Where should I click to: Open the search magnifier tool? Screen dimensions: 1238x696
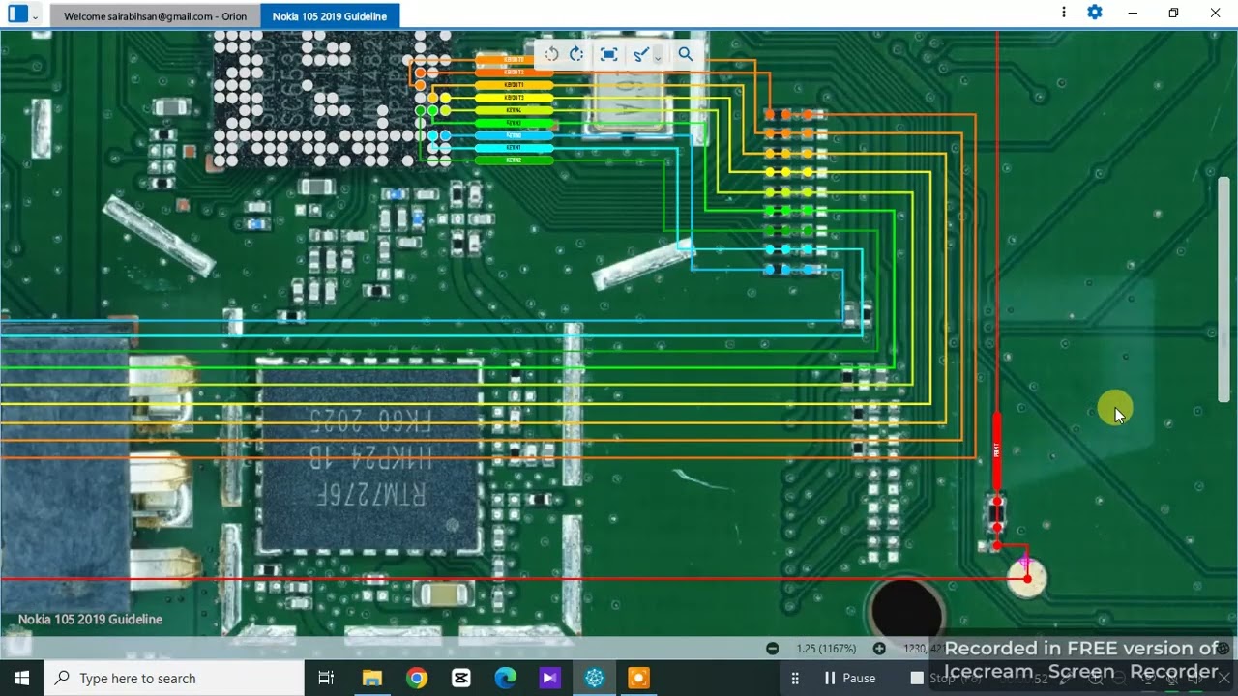point(685,54)
